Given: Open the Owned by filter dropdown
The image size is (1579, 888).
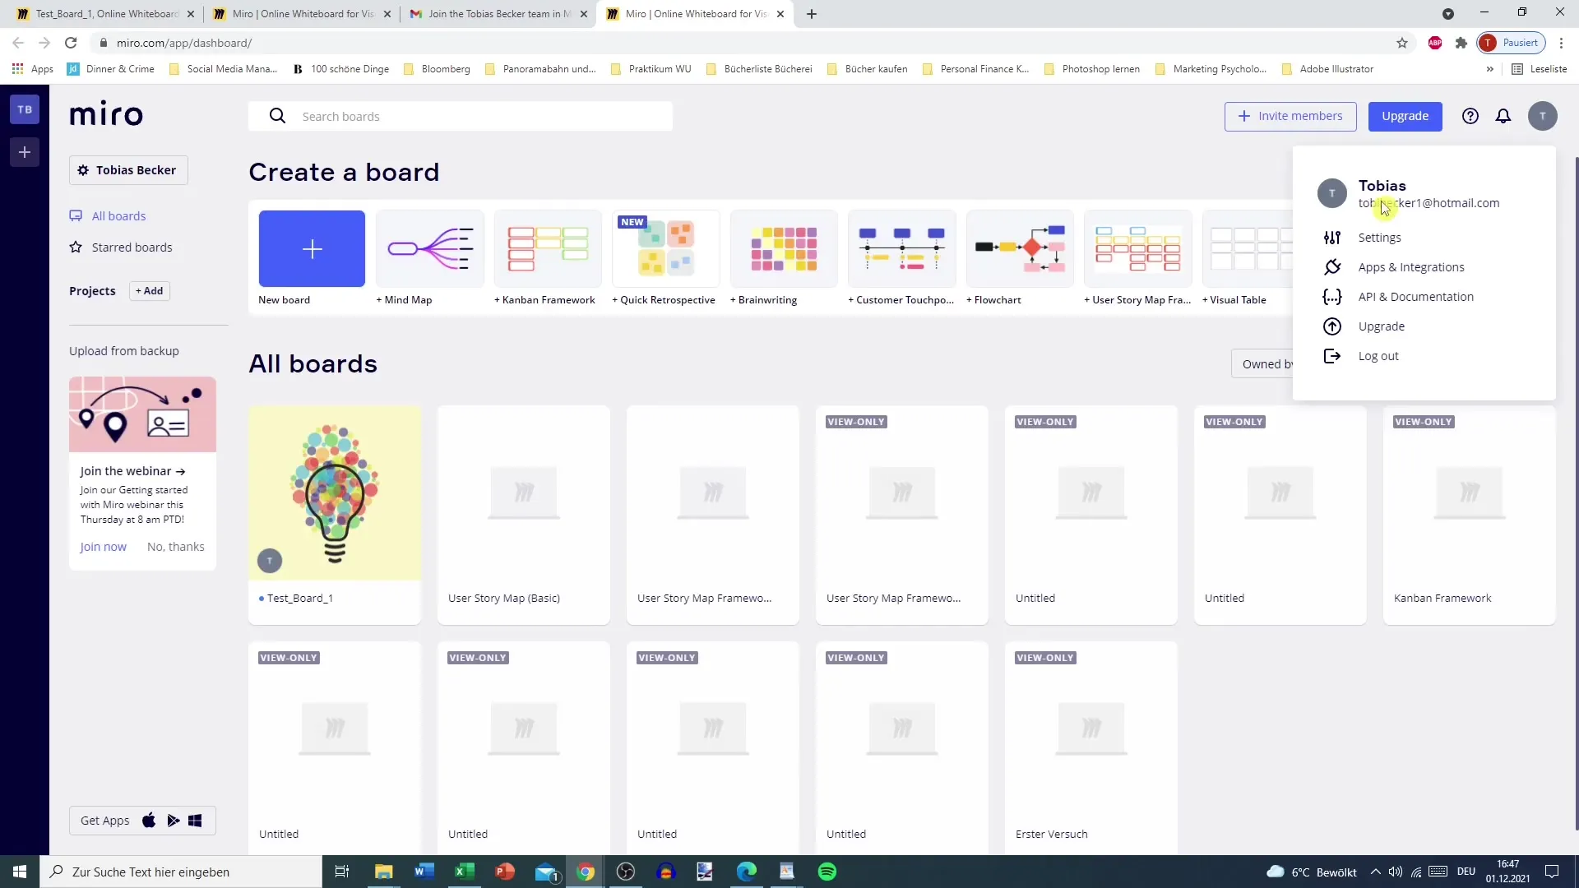Looking at the screenshot, I should pos(1262,363).
